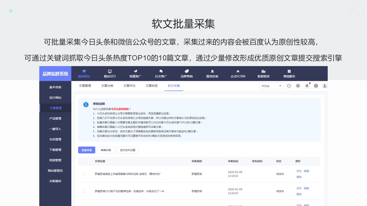Click 发布 link for the first article
The height and width of the screenshot is (206, 367).
(x=299, y=171)
